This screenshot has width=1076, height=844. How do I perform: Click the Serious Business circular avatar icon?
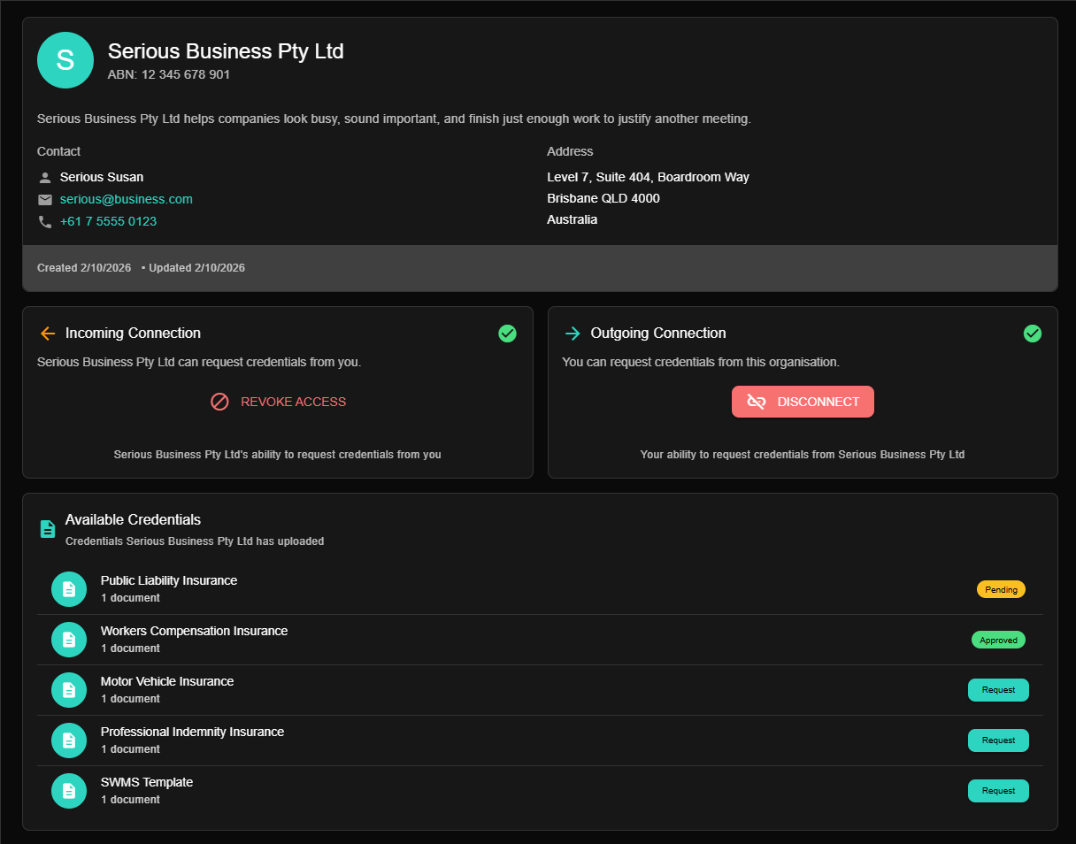click(65, 60)
